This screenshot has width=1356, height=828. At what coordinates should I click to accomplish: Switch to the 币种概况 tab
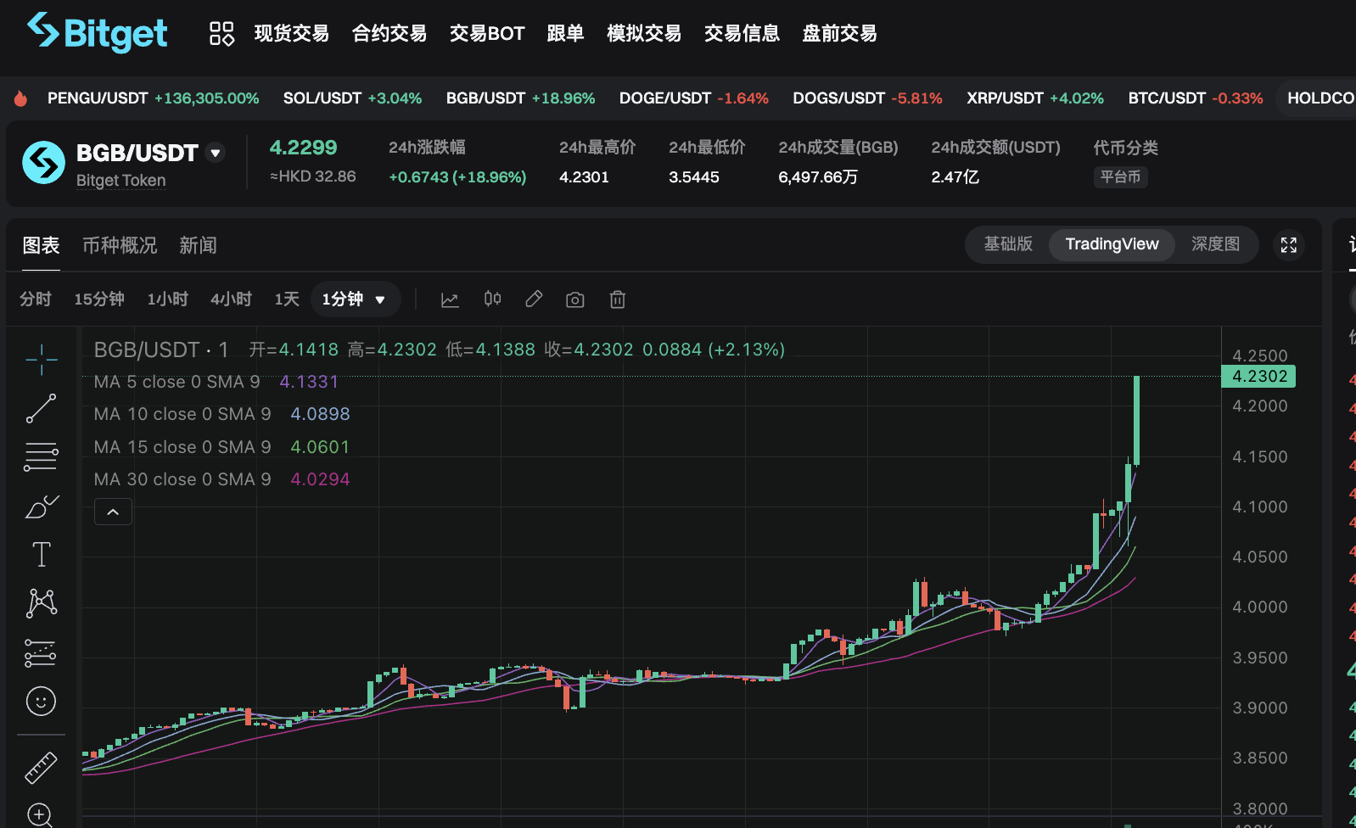(x=120, y=245)
